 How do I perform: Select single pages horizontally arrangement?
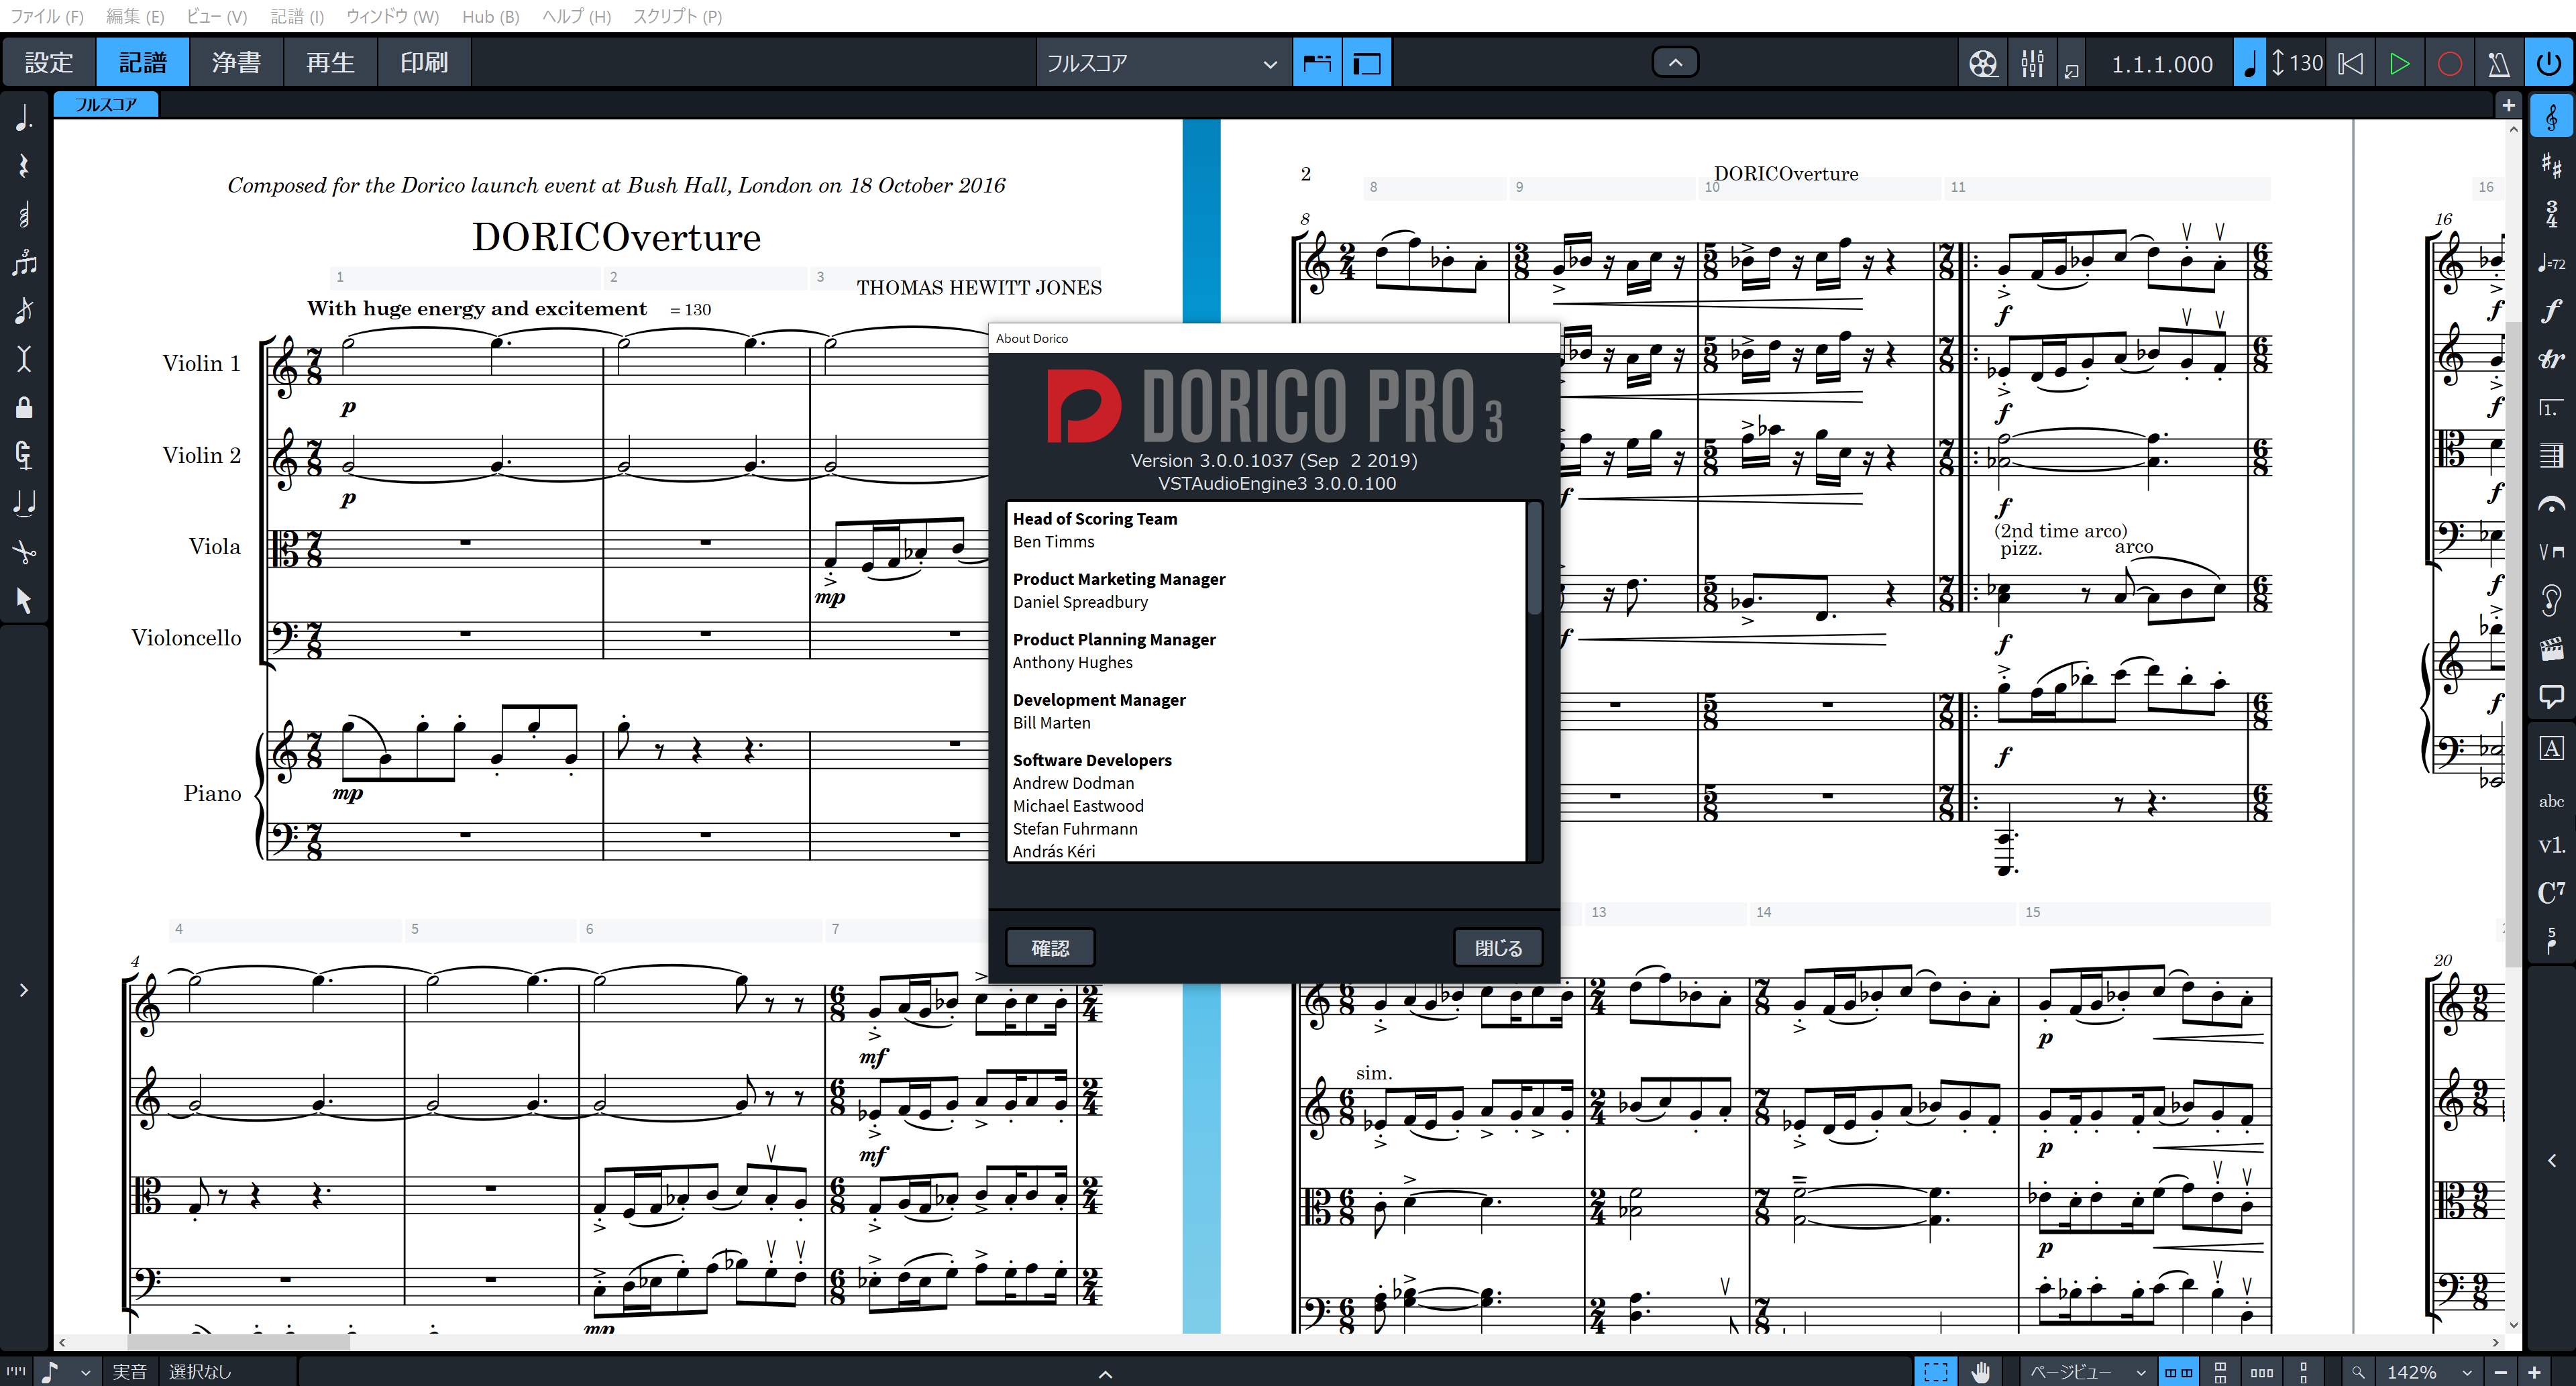coord(2262,1372)
